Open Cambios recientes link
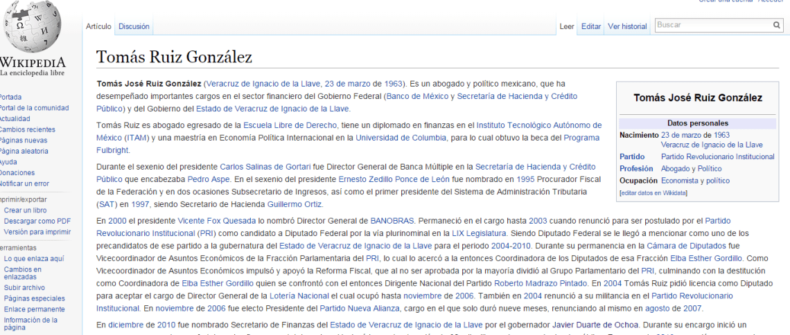The image size is (790, 335). (27, 129)
